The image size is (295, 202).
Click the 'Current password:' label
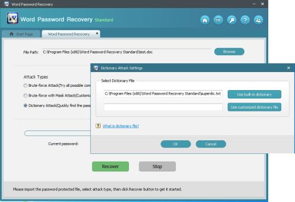[x=63, y=144]
